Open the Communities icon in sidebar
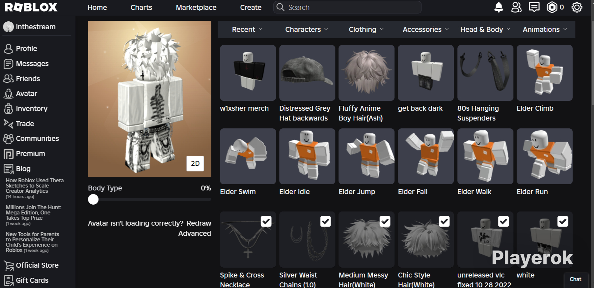 [8, 139]
